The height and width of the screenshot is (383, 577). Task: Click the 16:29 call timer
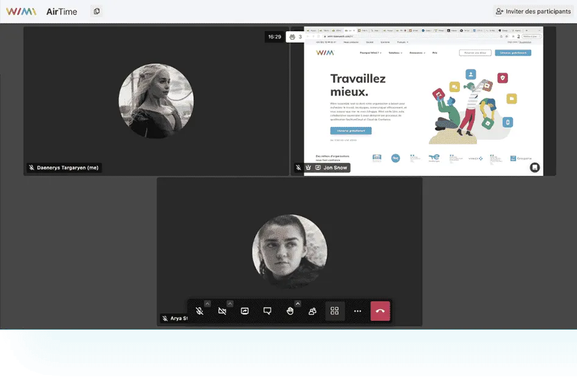click(x=274, y=37)
